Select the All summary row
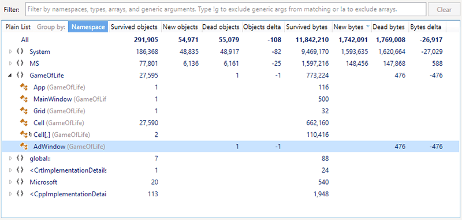Screen dimensions: 462x220 [x=231, y=40]
